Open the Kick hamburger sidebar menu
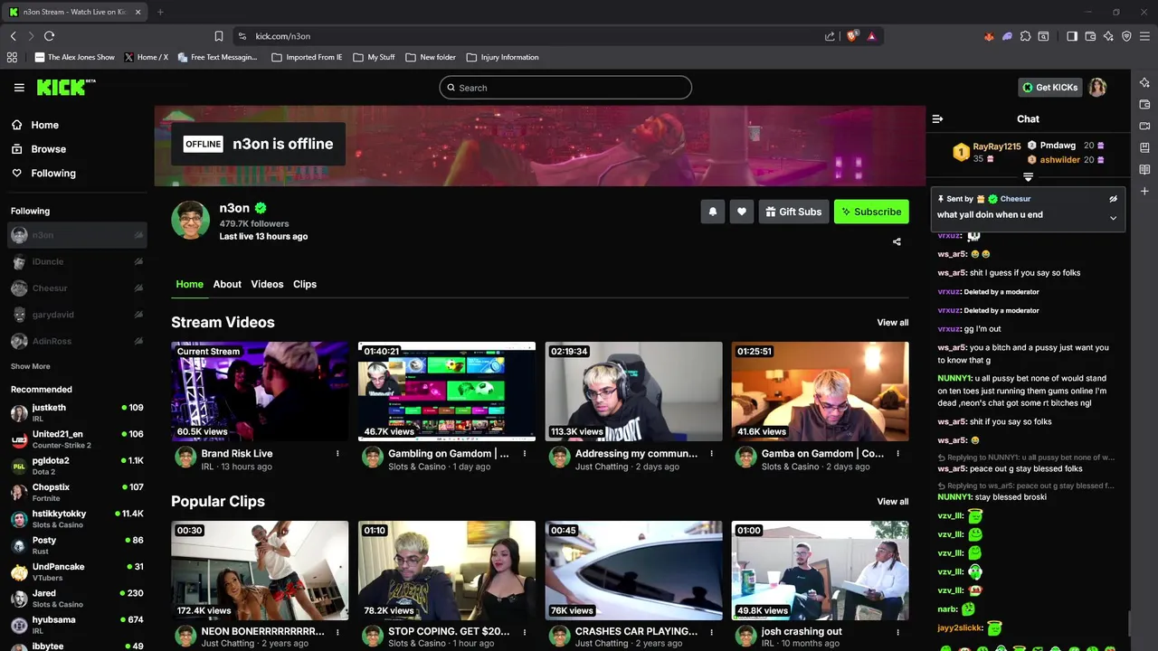This screenshot has width=1158, height=651. click(x=19, y=88)
